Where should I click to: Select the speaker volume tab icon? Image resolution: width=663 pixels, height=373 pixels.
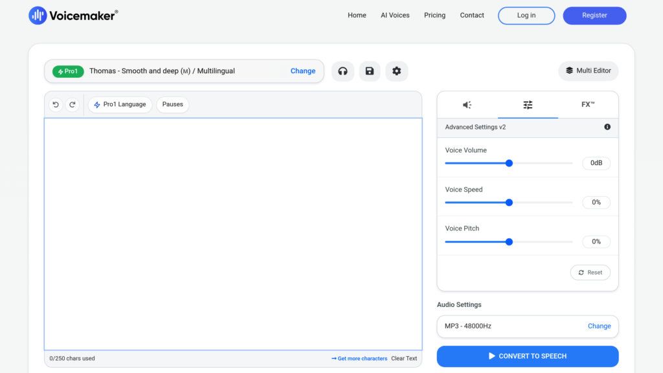(x=467, y=104)
